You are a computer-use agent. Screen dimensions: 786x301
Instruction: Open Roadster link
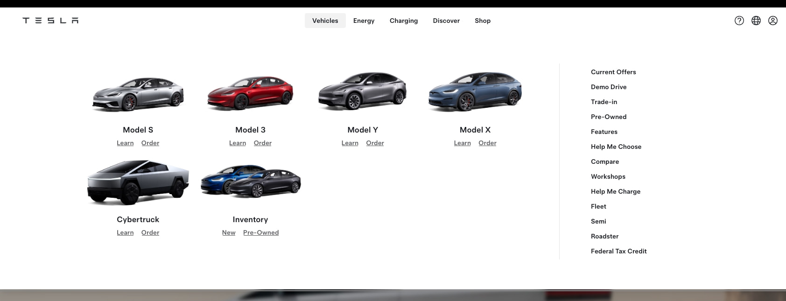click(x=605, y=236)
